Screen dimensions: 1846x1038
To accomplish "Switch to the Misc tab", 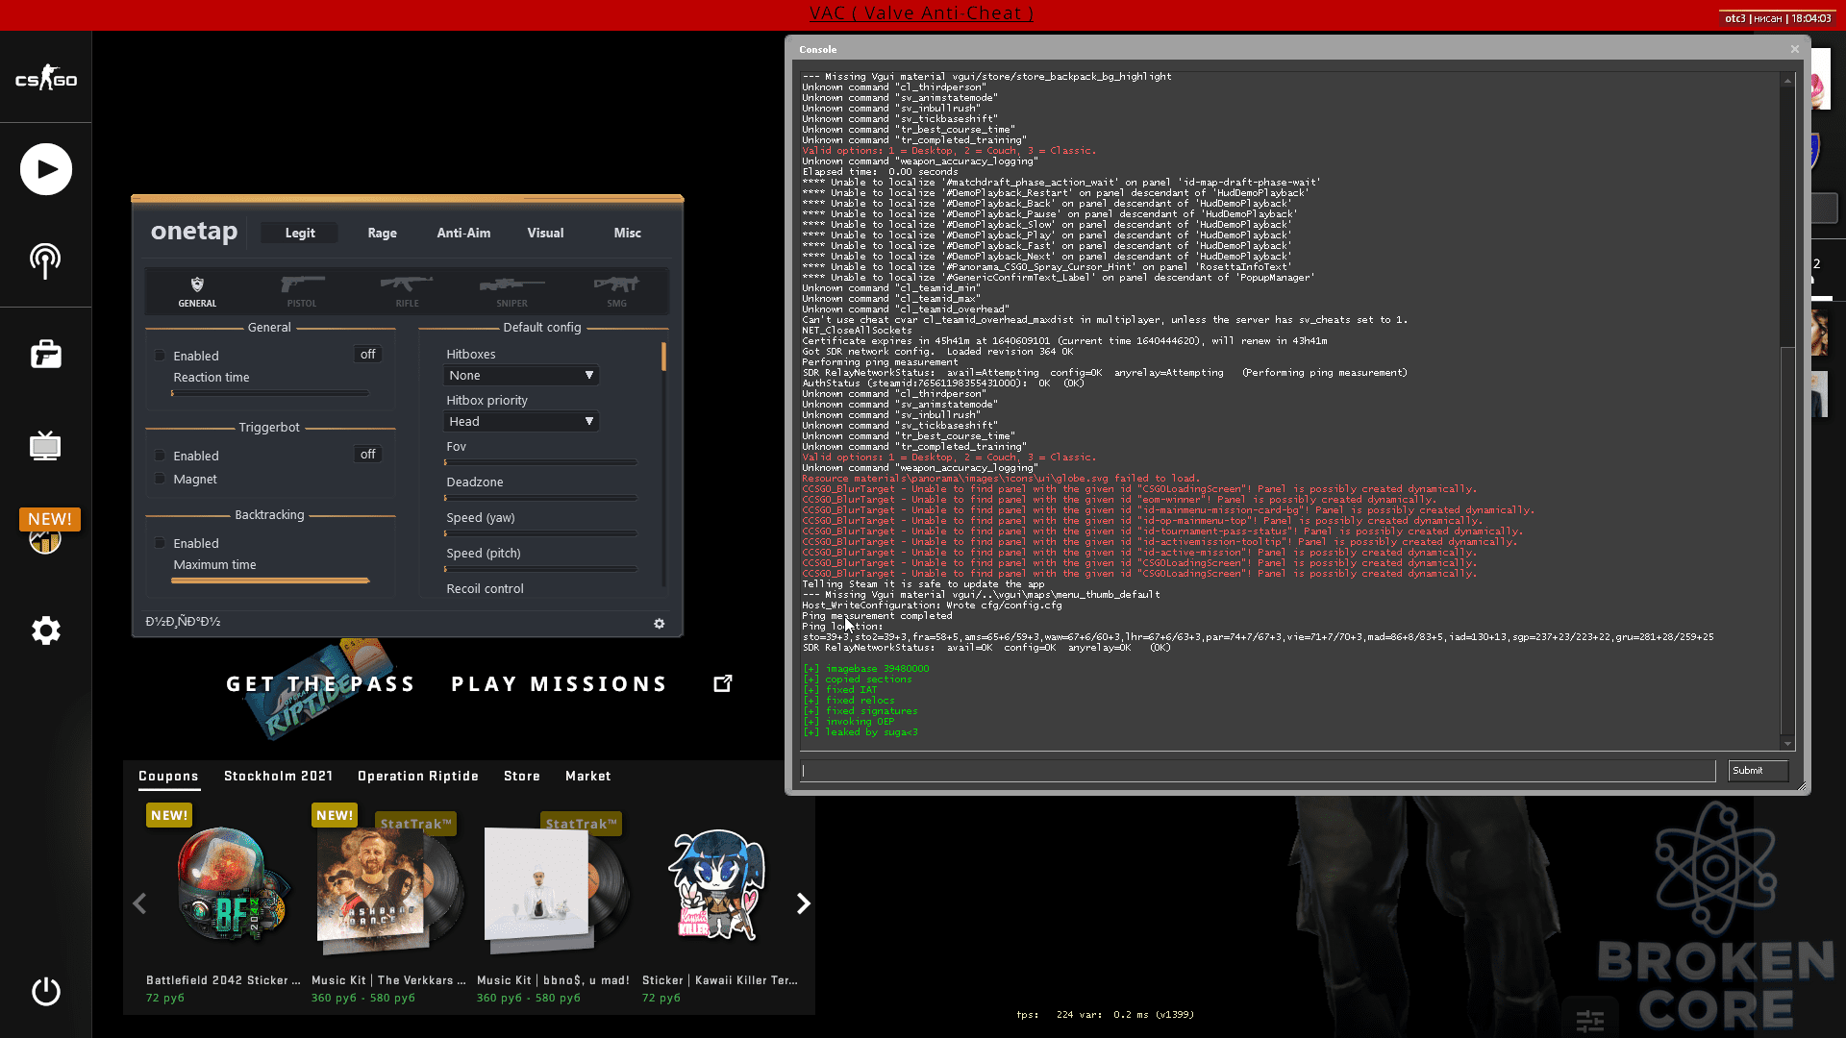I will click(627, 233).
